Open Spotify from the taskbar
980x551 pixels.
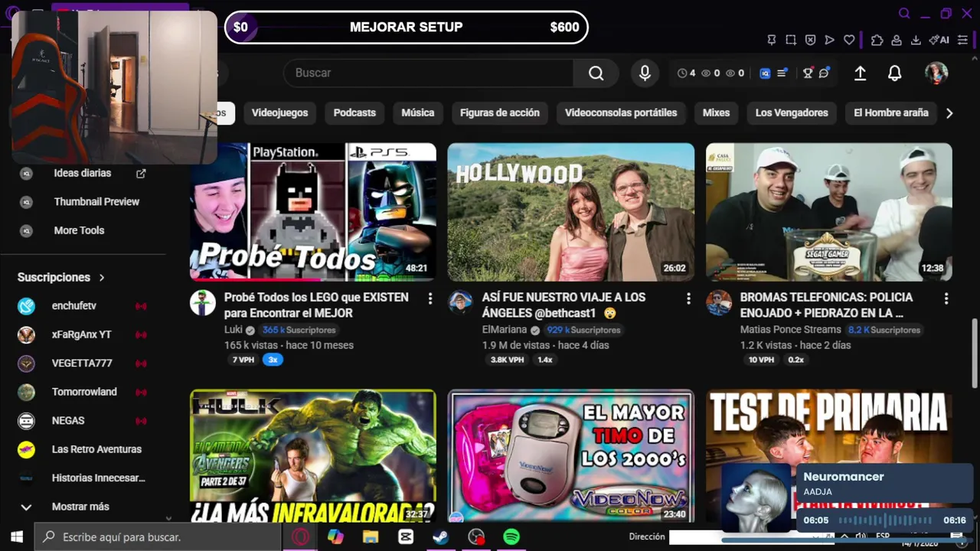click(x=511, y=537)
